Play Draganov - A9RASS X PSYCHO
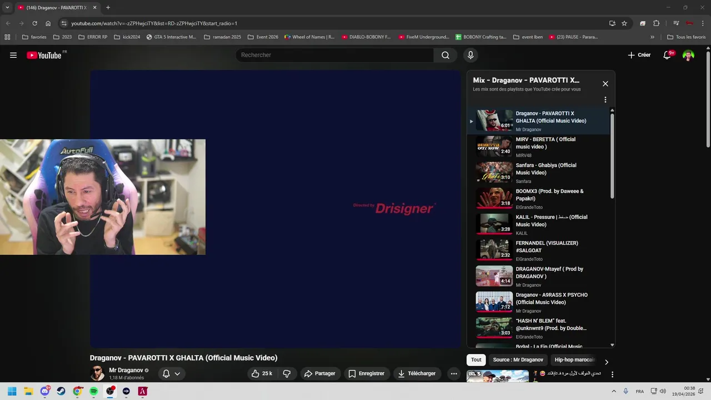 point(538,303)
